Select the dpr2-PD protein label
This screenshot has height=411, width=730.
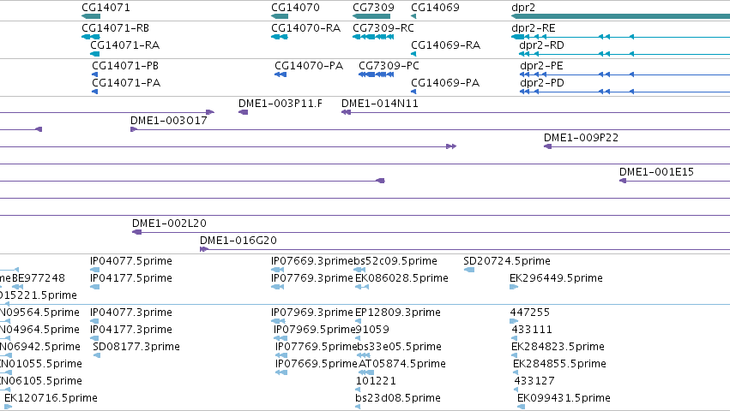pyautogui.click(x=542, y=83)
